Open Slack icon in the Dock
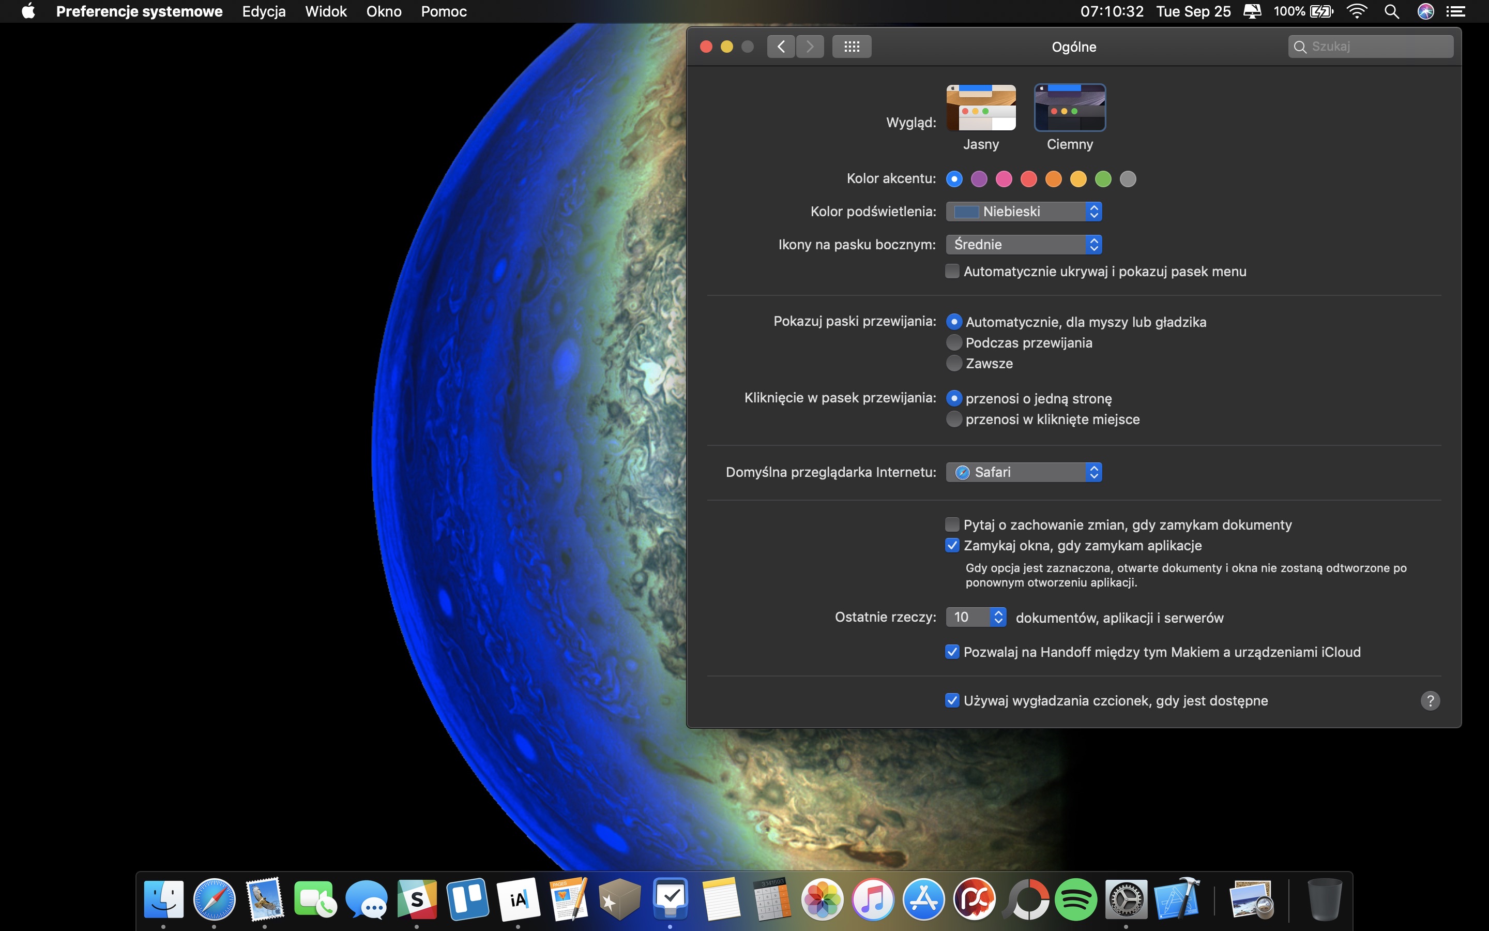The width and height of the screenshot is (1489, 931). [417, 899]
